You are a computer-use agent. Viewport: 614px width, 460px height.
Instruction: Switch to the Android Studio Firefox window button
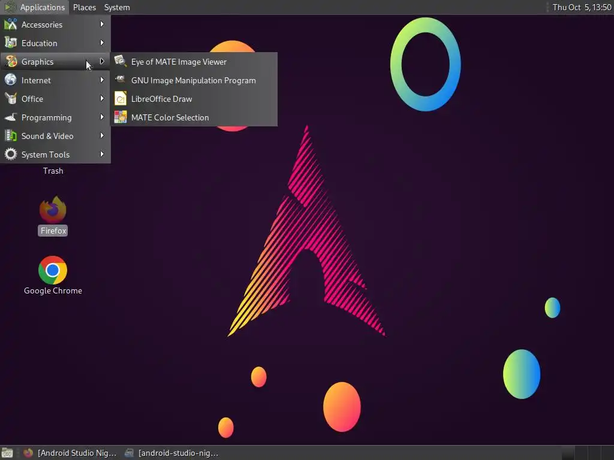70,453
